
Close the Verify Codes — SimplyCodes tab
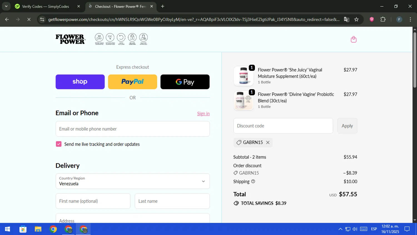(79, 6)
